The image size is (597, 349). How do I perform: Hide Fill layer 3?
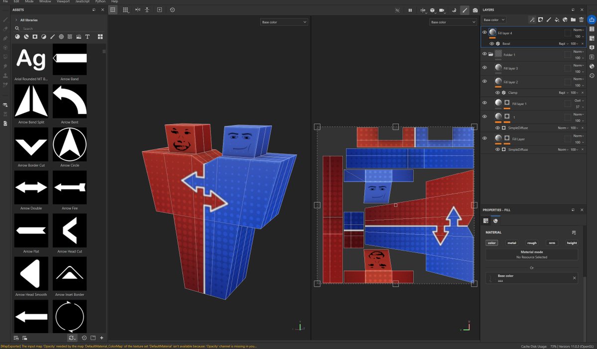[x=485, y=68]
